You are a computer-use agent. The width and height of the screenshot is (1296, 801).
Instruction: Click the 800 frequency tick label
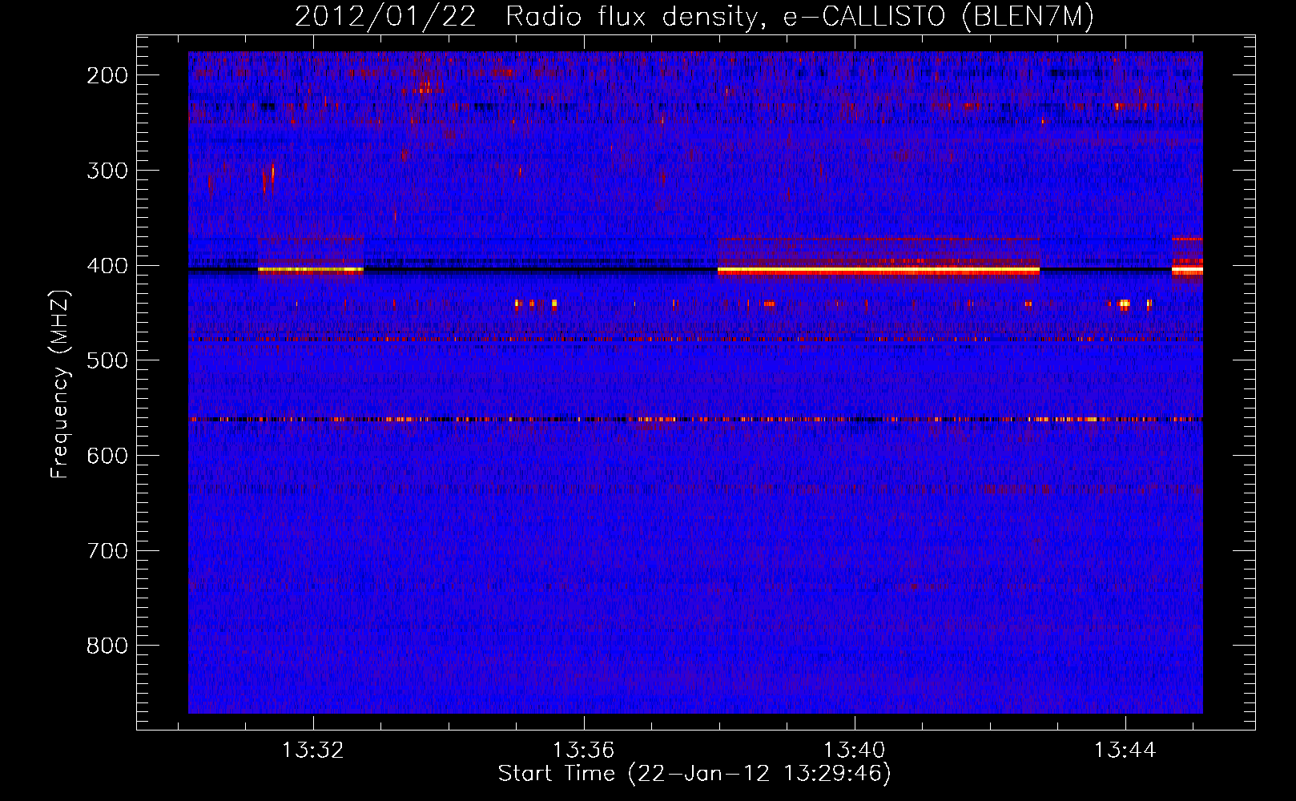pos(107,646)
